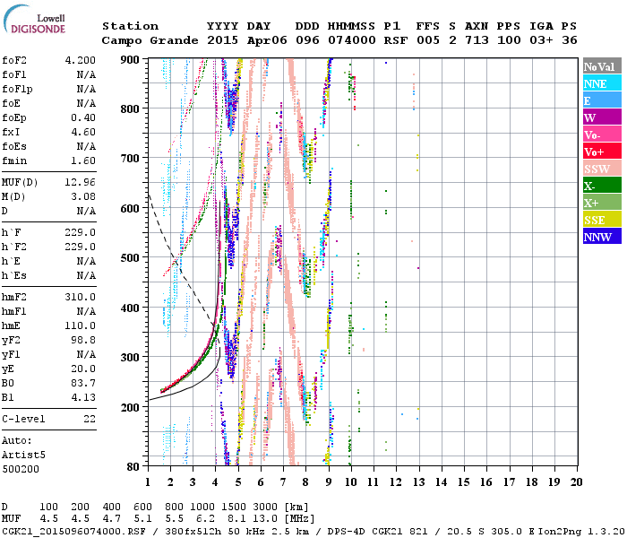Click the Artist5 label
627x538 pixels.
23,456
